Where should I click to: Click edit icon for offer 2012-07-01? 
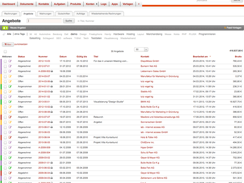point(10,66)
